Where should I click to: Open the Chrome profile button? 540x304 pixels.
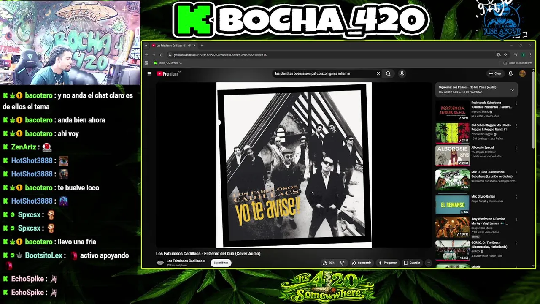(x=523, y=55)
